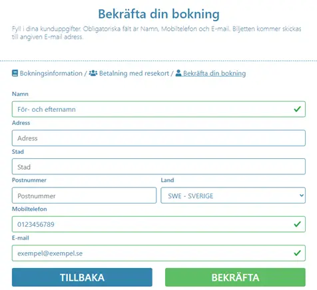This screenshot has width=317, height=290.
Task: Select the Mobiltelefon field with 0123456789
Action: (158, 224)
